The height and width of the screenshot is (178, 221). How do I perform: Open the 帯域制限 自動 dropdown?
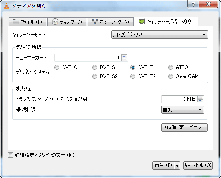pos(182,110)
